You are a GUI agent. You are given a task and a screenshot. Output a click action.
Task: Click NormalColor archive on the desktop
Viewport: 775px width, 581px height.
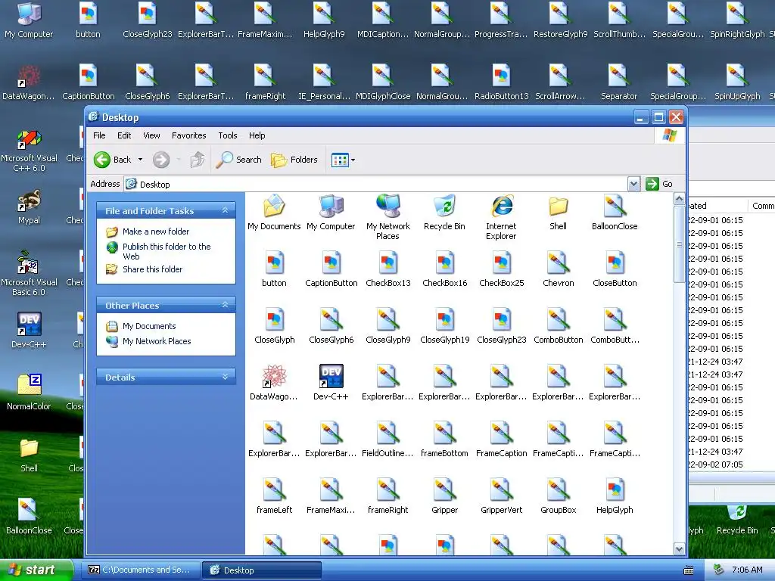(29, 393)
